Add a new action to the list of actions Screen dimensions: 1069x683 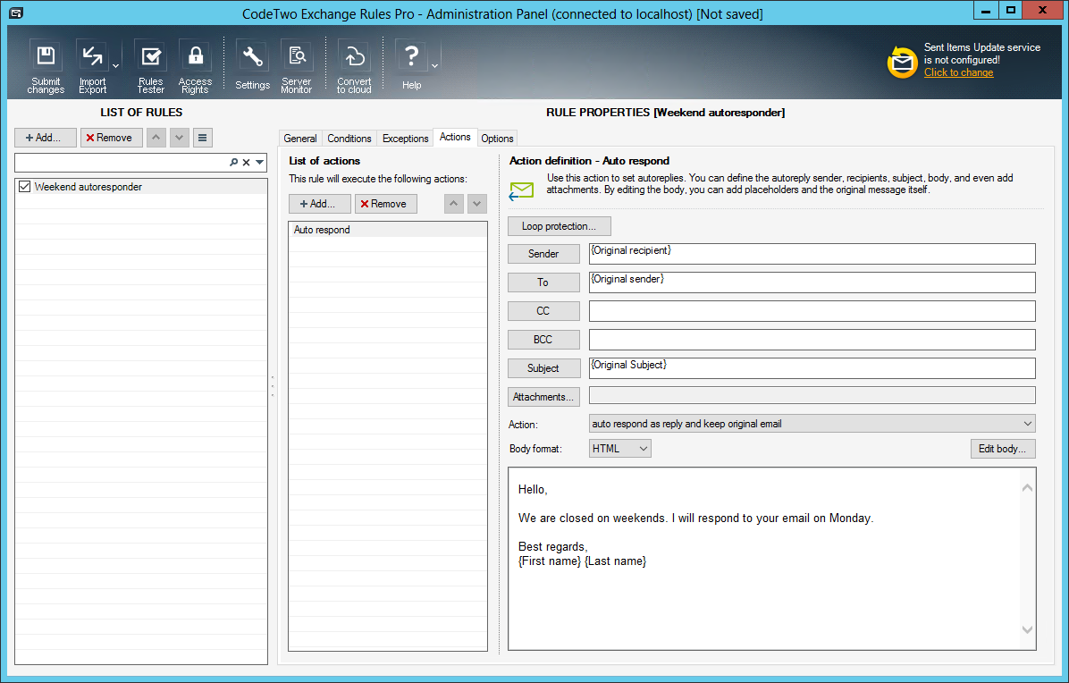pyautogui.click(x=320, y=204)
